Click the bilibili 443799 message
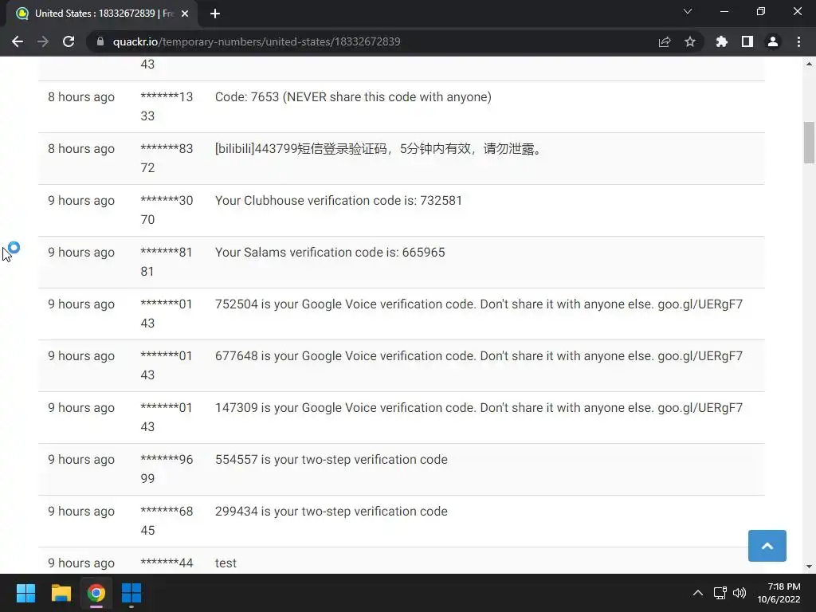The height and width of the screenshot is (612, 816). [379, 149]
